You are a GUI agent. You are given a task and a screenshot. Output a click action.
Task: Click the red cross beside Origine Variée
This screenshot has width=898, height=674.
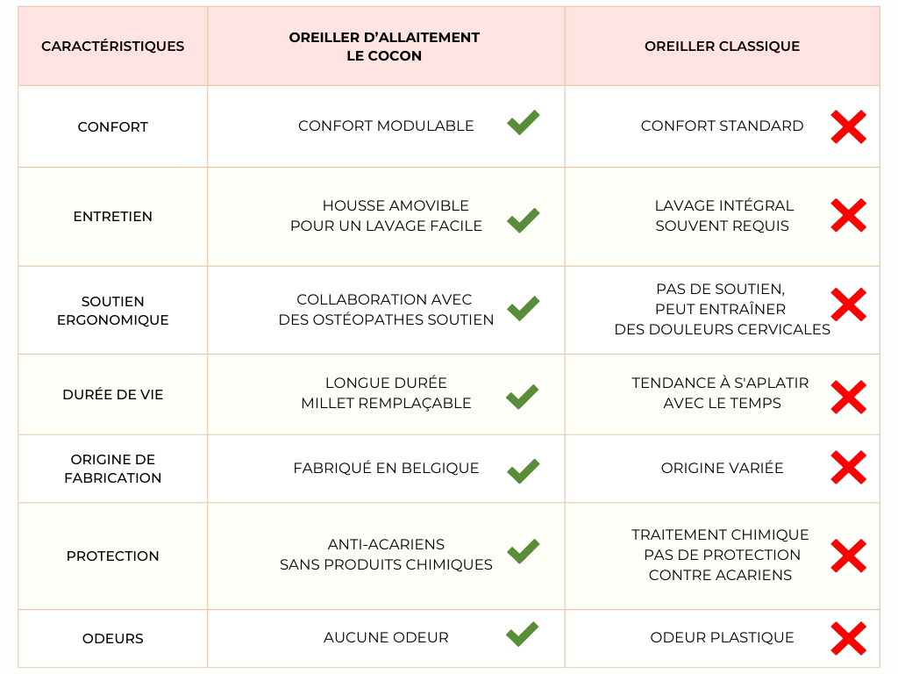pyautogui.click(x=848, y=467)
